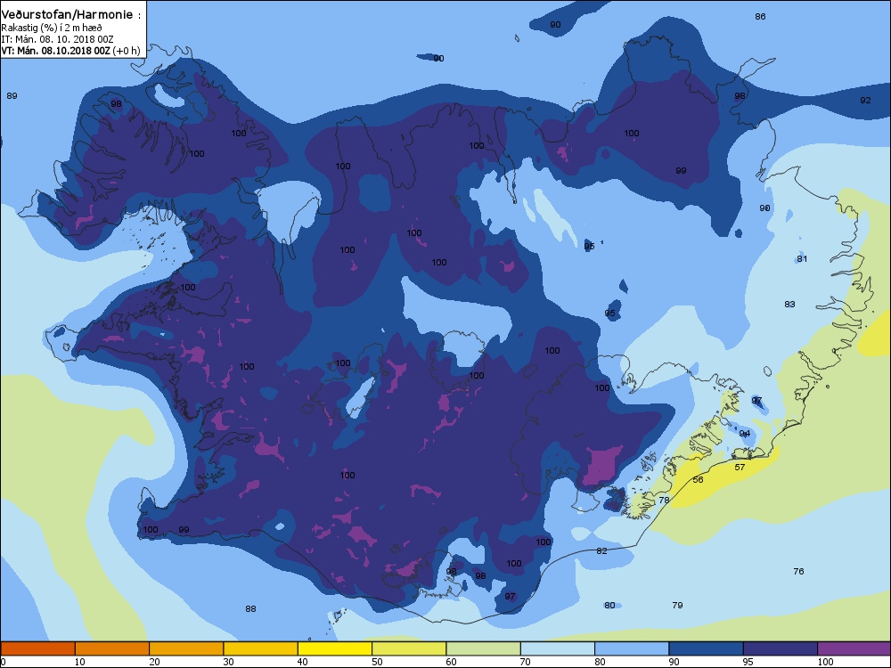Pick the pale yellow 50–60 legend swatch
The height and width of the screenshot is (668, 891).
click(409, 648)
